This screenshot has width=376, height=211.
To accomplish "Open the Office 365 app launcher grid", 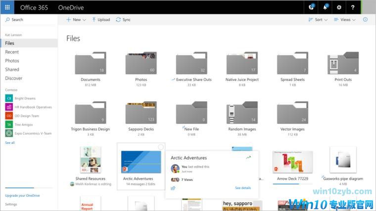I will (7, 7).
